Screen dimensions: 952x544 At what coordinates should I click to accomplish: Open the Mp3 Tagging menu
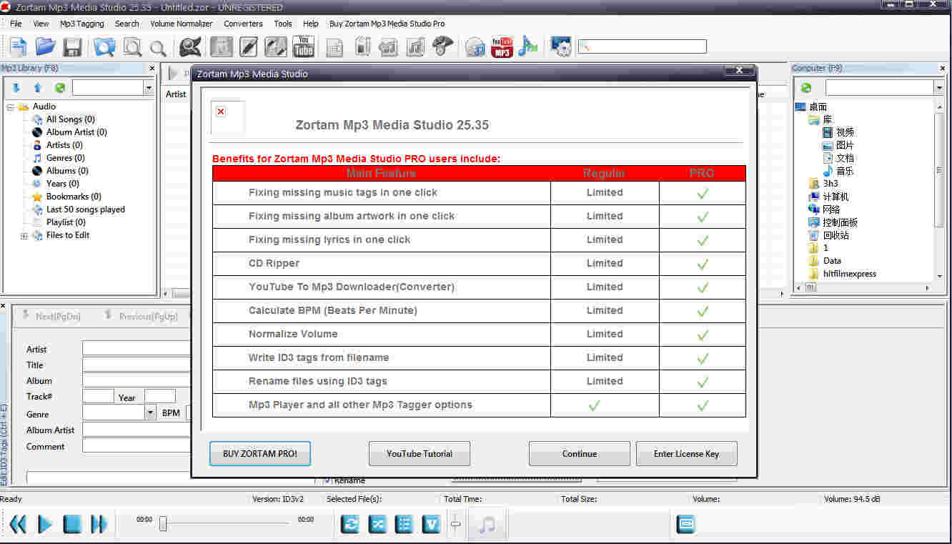pos(81,24)
